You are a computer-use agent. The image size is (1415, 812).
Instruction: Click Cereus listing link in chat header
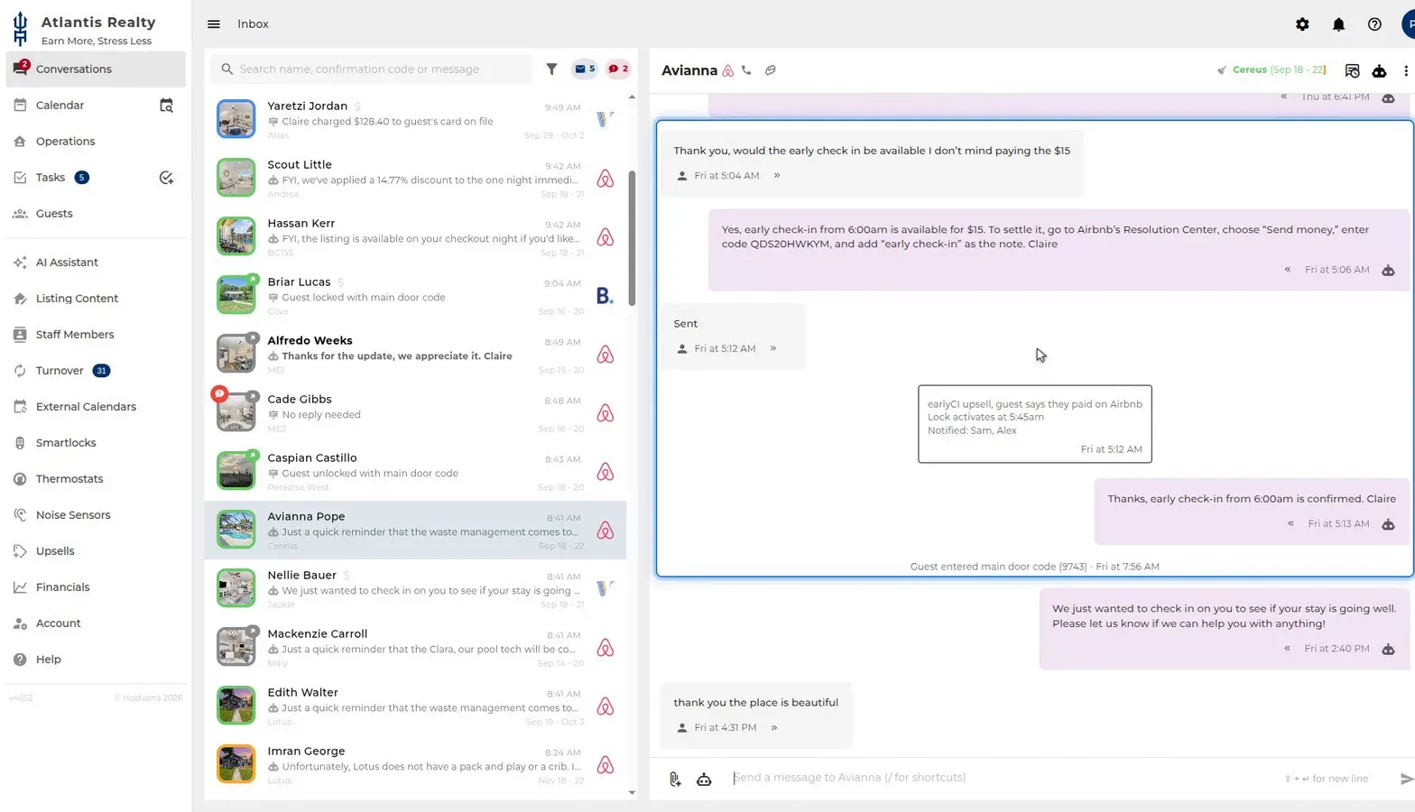(1249, 69)
